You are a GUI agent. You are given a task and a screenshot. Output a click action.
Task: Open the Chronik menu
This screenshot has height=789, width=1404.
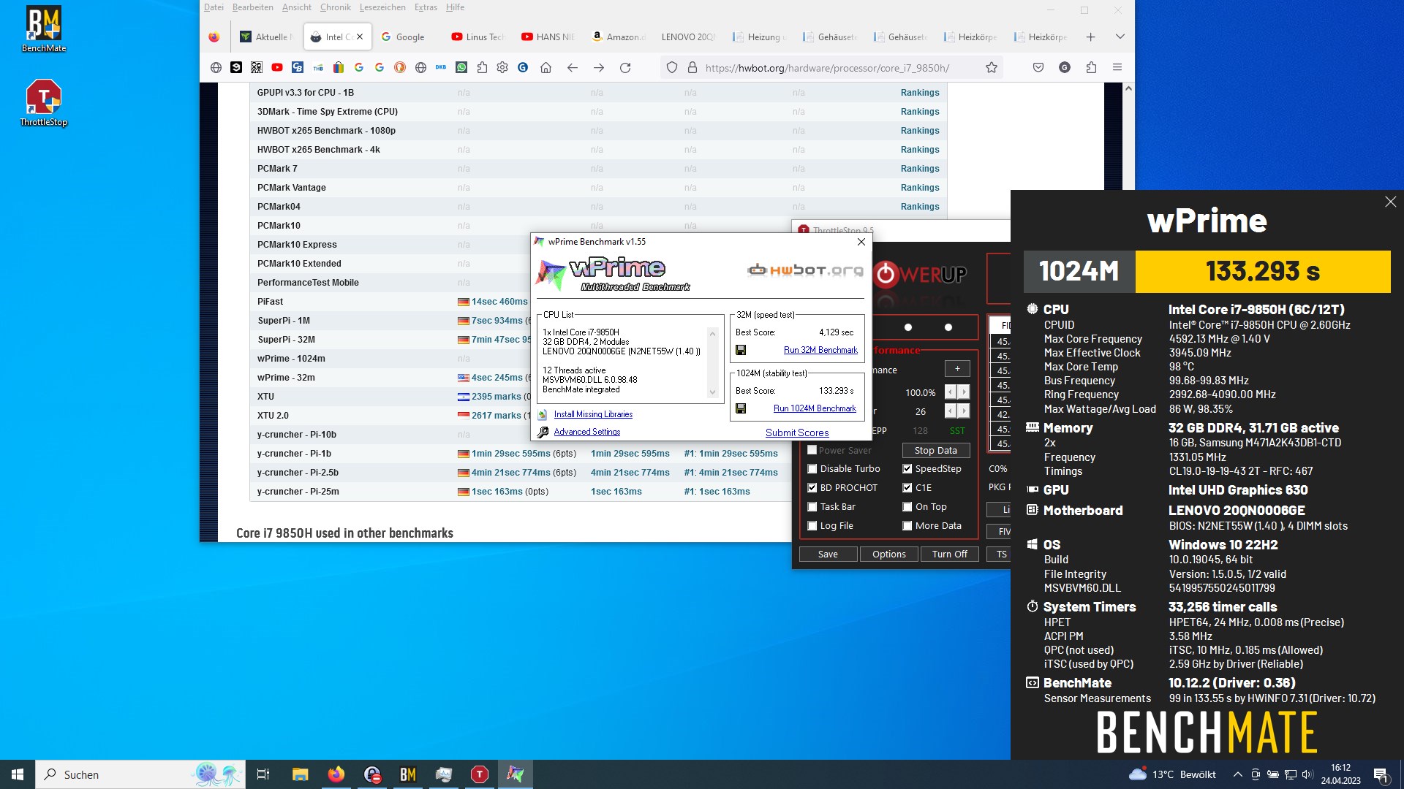coord(336,7)
